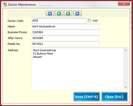This screenshot has width=133, height=106.
Task: Click the window resize grip corner
Action: (x=128, y=102)
